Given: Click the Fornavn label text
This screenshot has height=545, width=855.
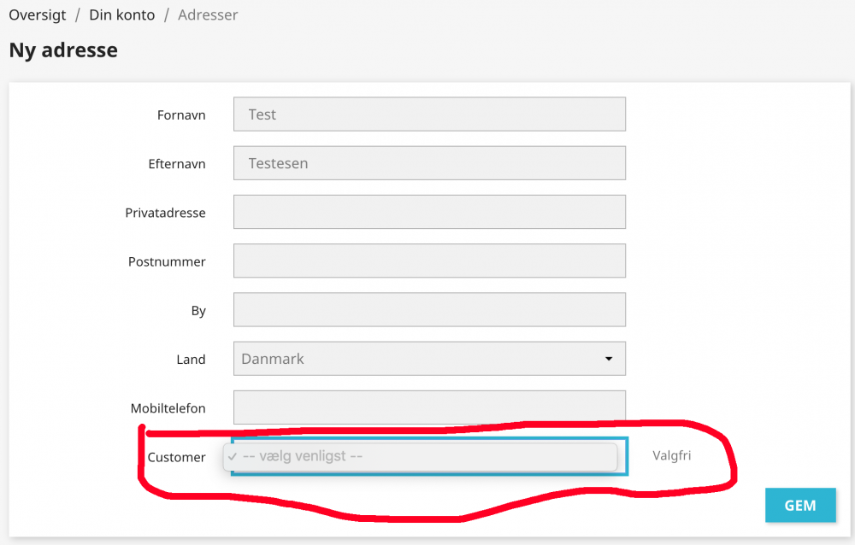Looking at the screenshot, I should [x=181, y=115].
